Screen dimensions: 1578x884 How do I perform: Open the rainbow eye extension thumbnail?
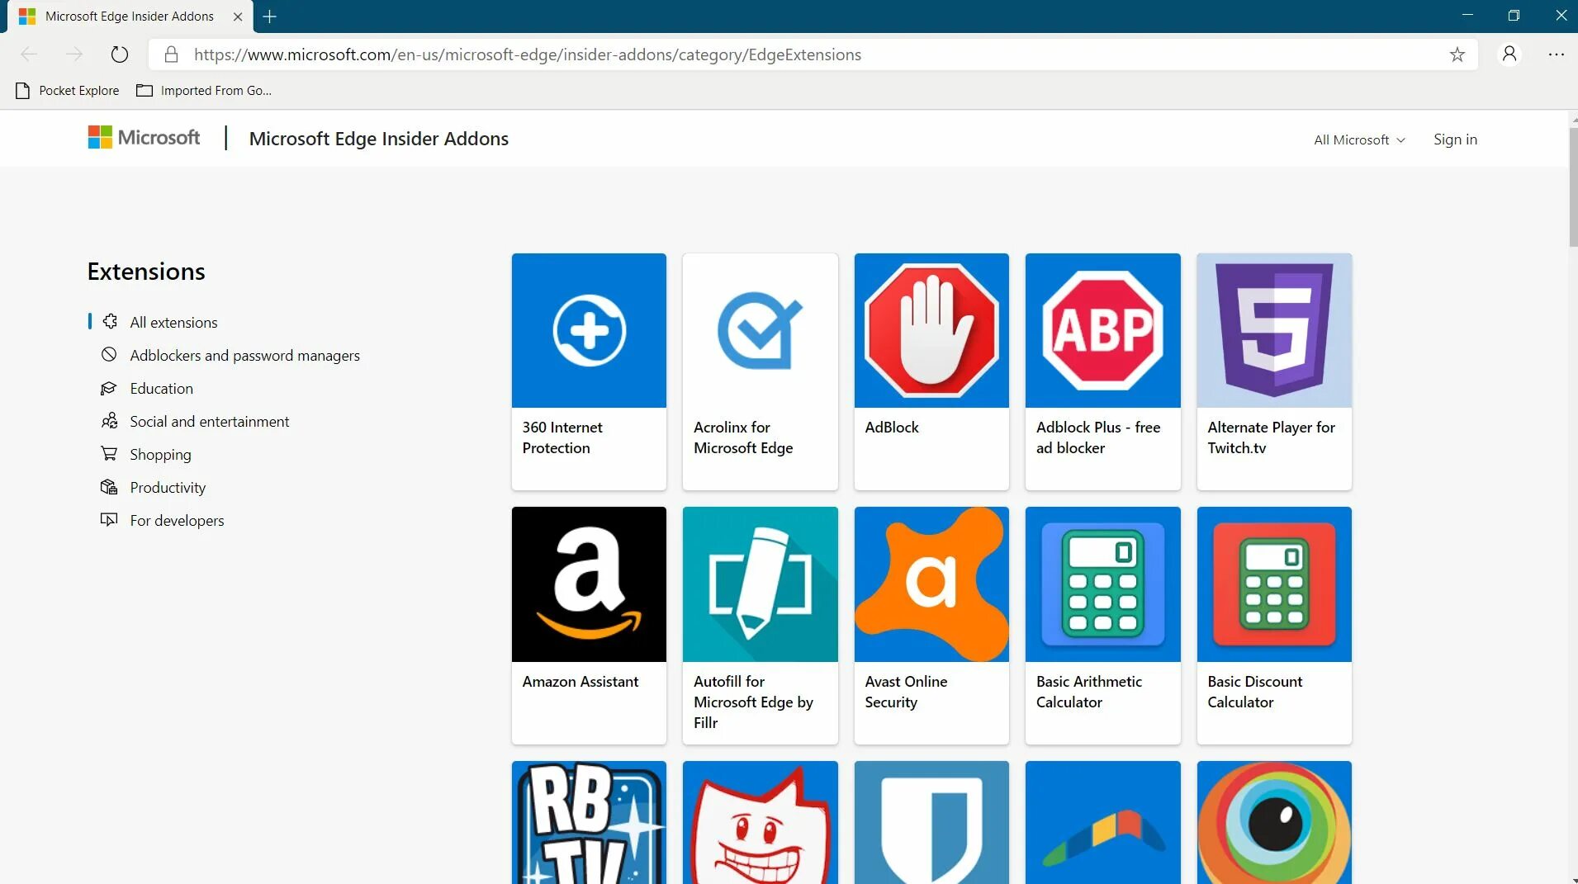1274,822
